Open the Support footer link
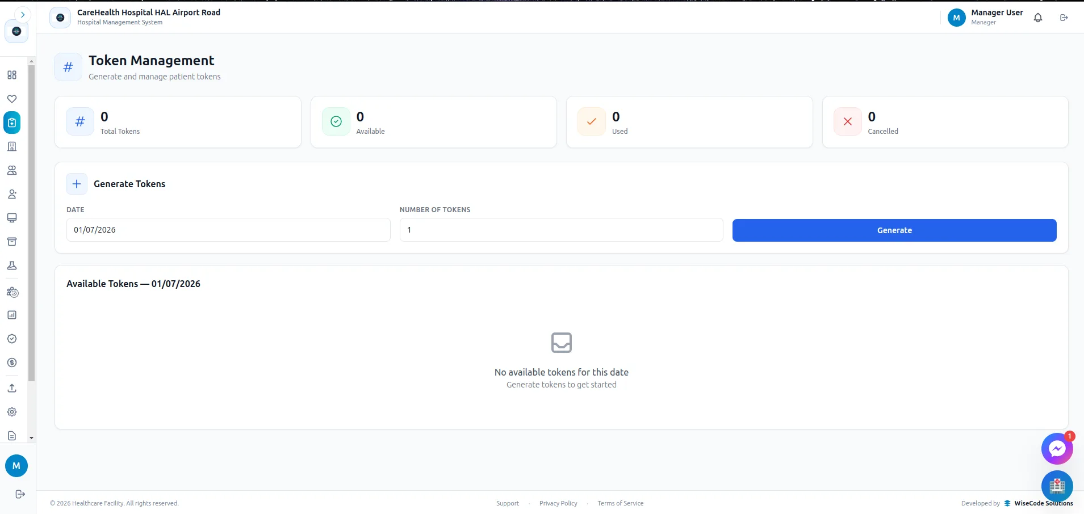The height and width of the screenshot is (514, 1084). 508,503
